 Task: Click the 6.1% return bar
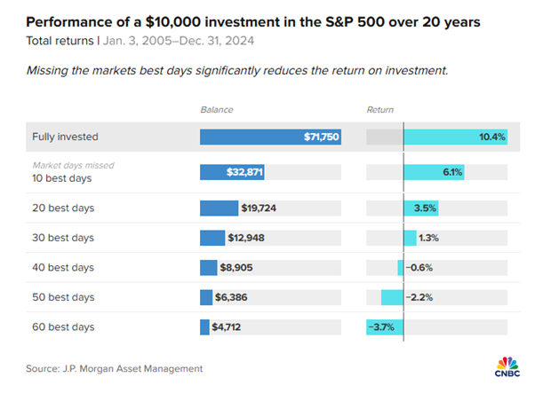(x=437, y=172)
